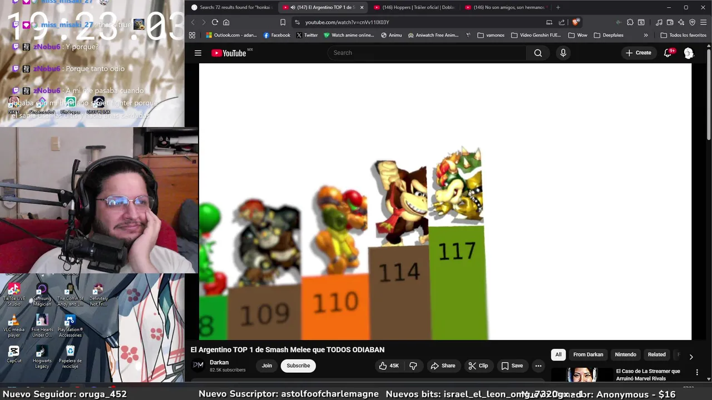Open the vamonos bookmarks folder
Screen dimensions: 712x400
click(491, 35)
